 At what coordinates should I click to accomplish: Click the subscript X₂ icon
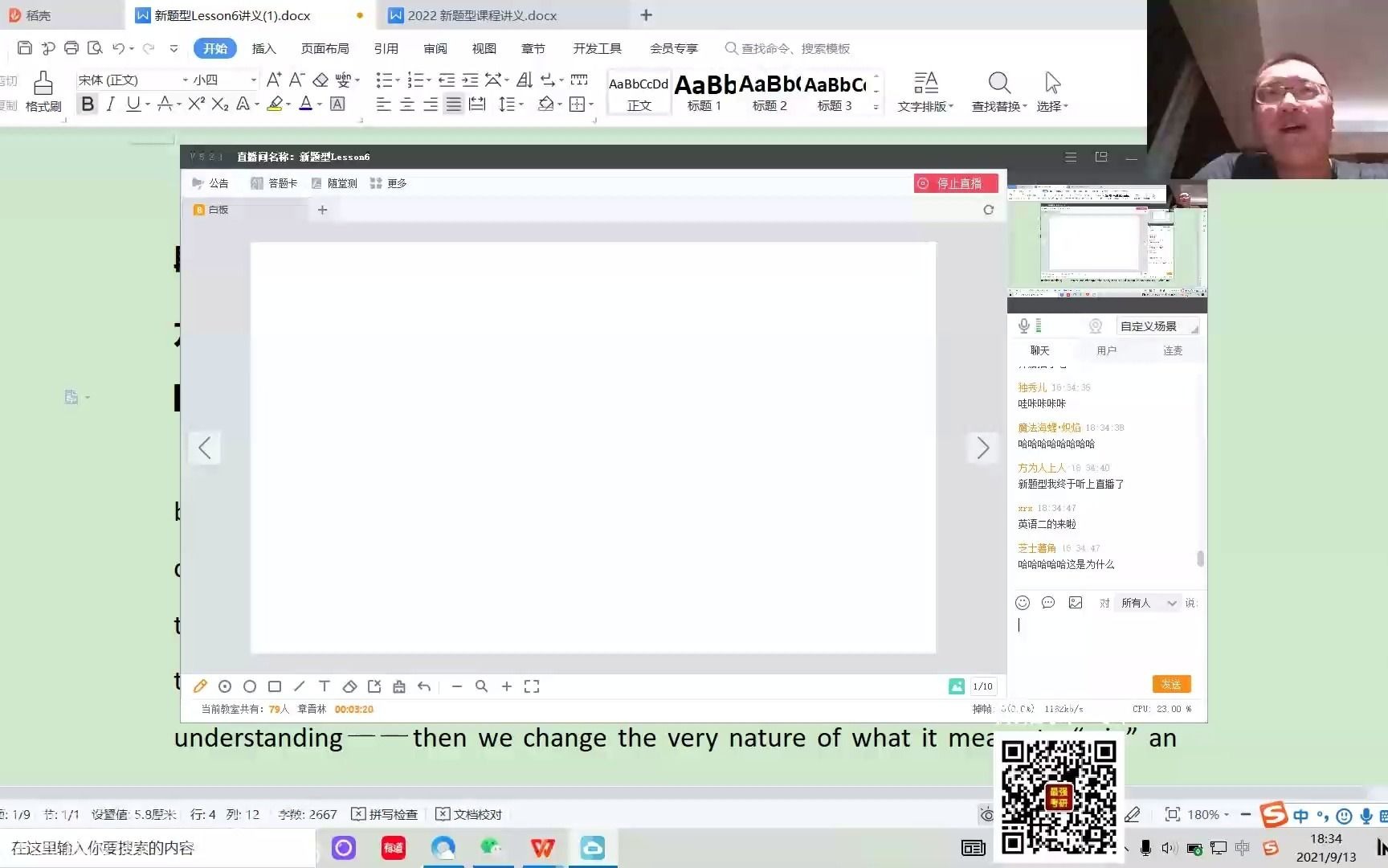220,104
